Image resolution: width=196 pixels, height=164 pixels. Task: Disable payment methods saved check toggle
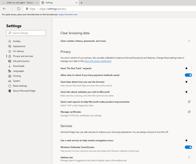pyautogui.click(x=188, y=75)
